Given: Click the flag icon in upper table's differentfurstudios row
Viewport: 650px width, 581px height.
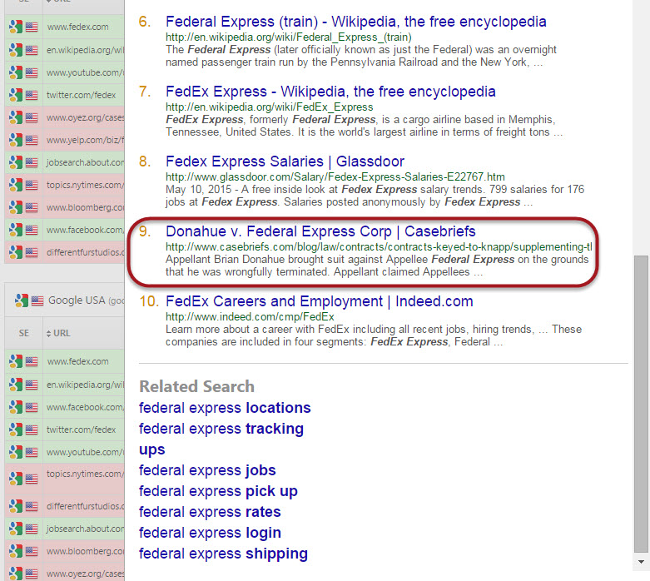Looking at the screenshot, I should click(x=32, y=252).
